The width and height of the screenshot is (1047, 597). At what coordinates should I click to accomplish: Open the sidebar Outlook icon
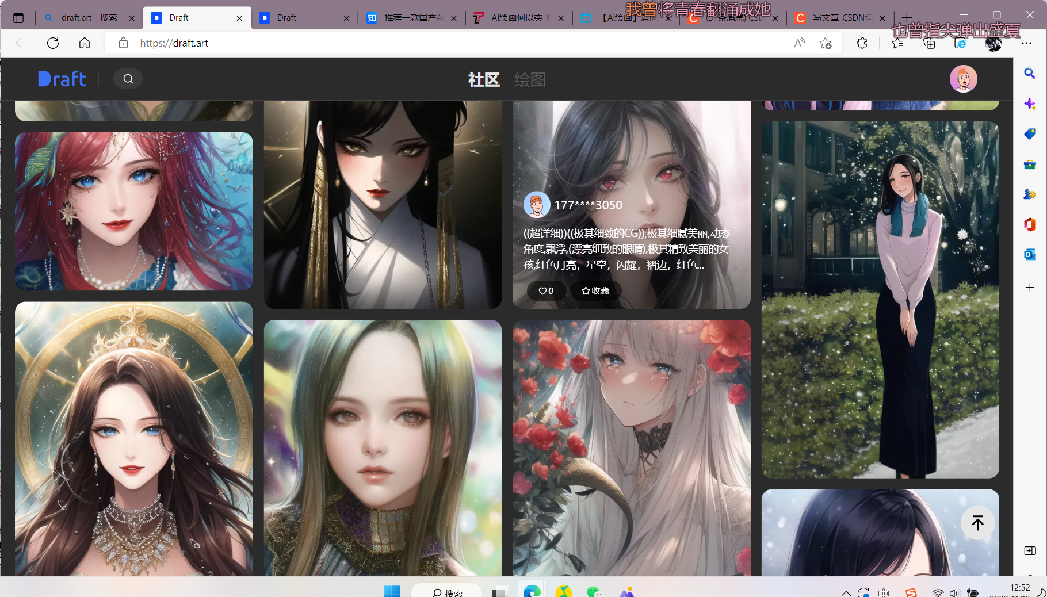click(x=1030, y=254)
